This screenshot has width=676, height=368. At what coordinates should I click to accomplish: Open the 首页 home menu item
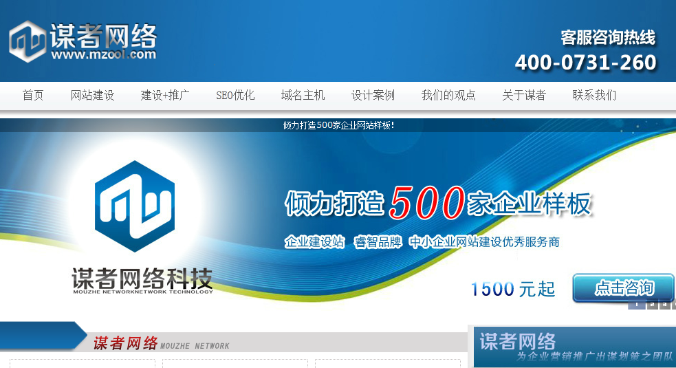[33, 96]
